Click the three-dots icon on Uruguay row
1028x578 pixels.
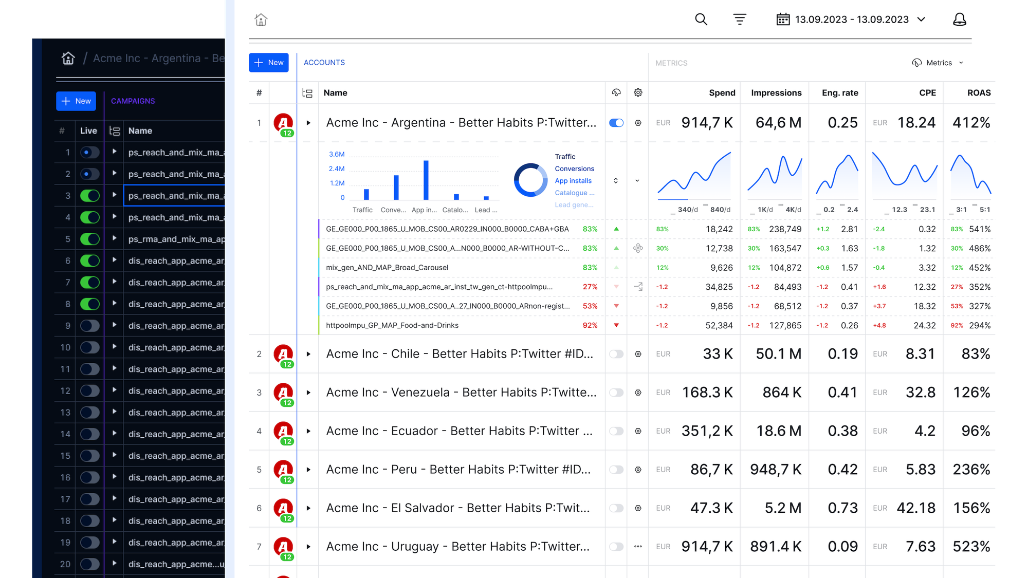pos(638,547)
